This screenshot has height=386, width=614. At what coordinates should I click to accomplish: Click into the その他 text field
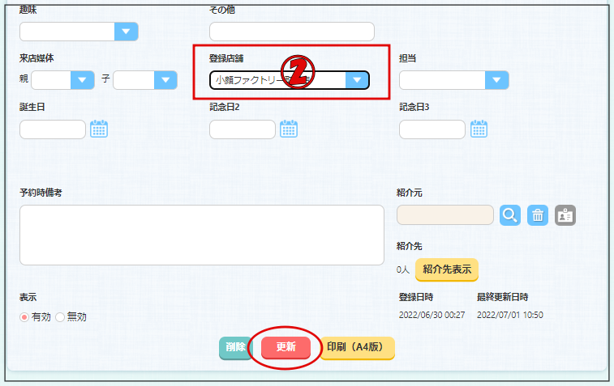[291, 32]
